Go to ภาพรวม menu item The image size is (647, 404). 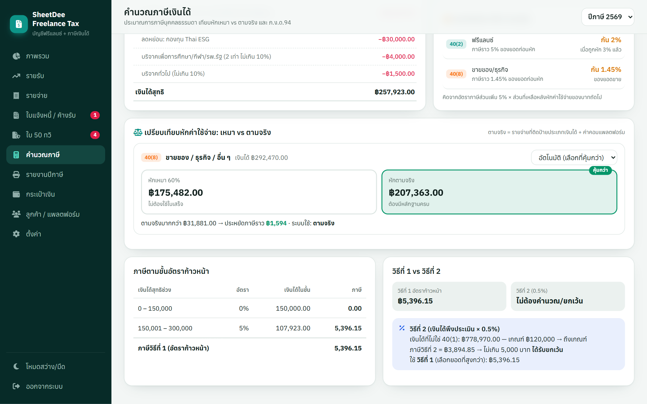click(x=56, y=56)
